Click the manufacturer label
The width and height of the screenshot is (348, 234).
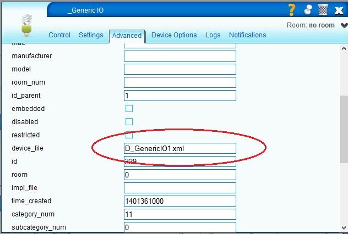pyautogui.click(x=32, y=56)
